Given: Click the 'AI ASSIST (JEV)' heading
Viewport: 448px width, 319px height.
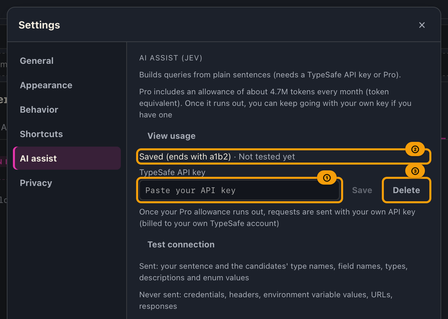Looking at the screenshot, I should coord(171,58).
